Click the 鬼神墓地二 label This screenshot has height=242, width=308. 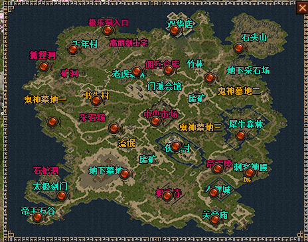click(239, 91)
